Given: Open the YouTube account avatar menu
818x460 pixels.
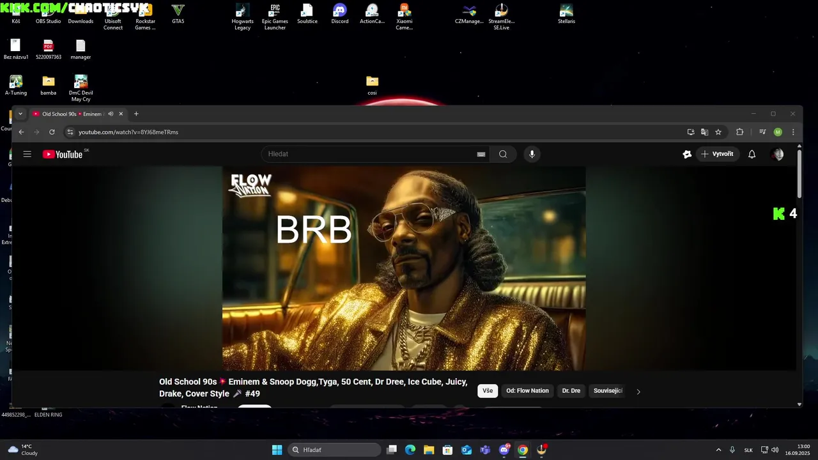Looking at the screenshot, I should click(778, 154).
